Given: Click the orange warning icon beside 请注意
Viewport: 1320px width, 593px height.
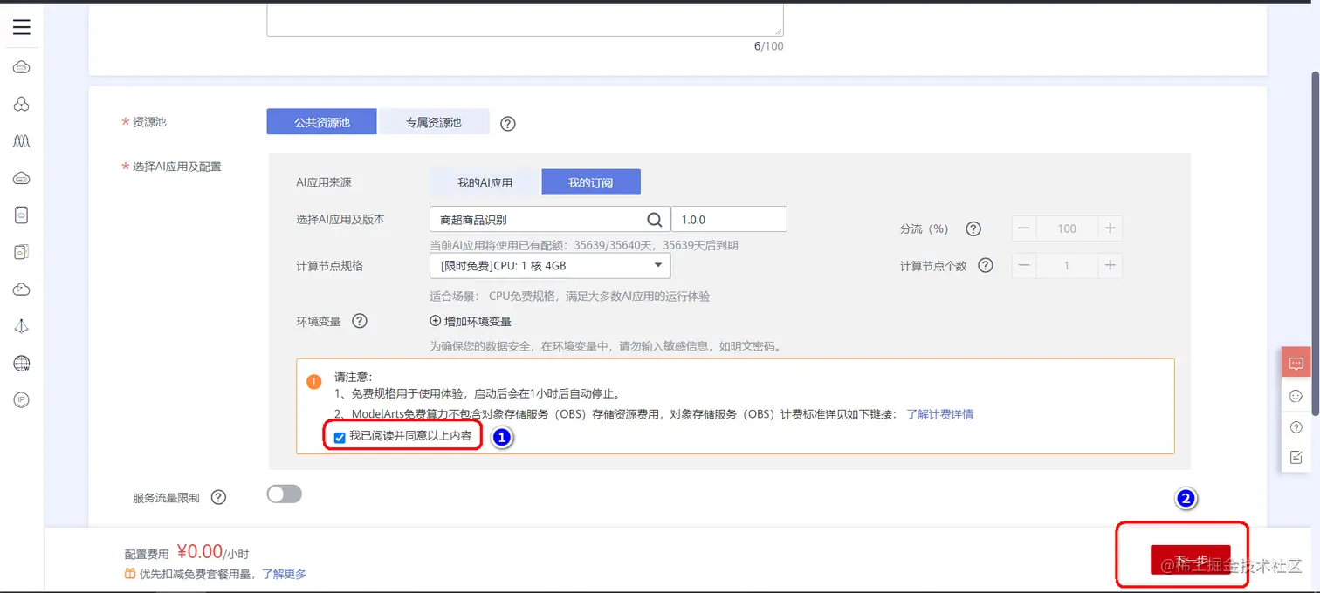Looking at the screenshot, I should (314, 382).
